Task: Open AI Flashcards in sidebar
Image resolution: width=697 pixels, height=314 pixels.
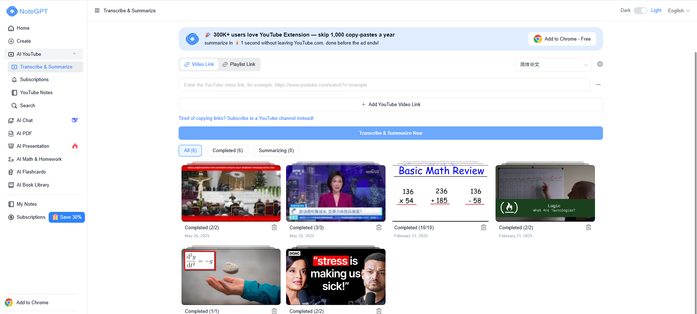Action: [31, 172]
